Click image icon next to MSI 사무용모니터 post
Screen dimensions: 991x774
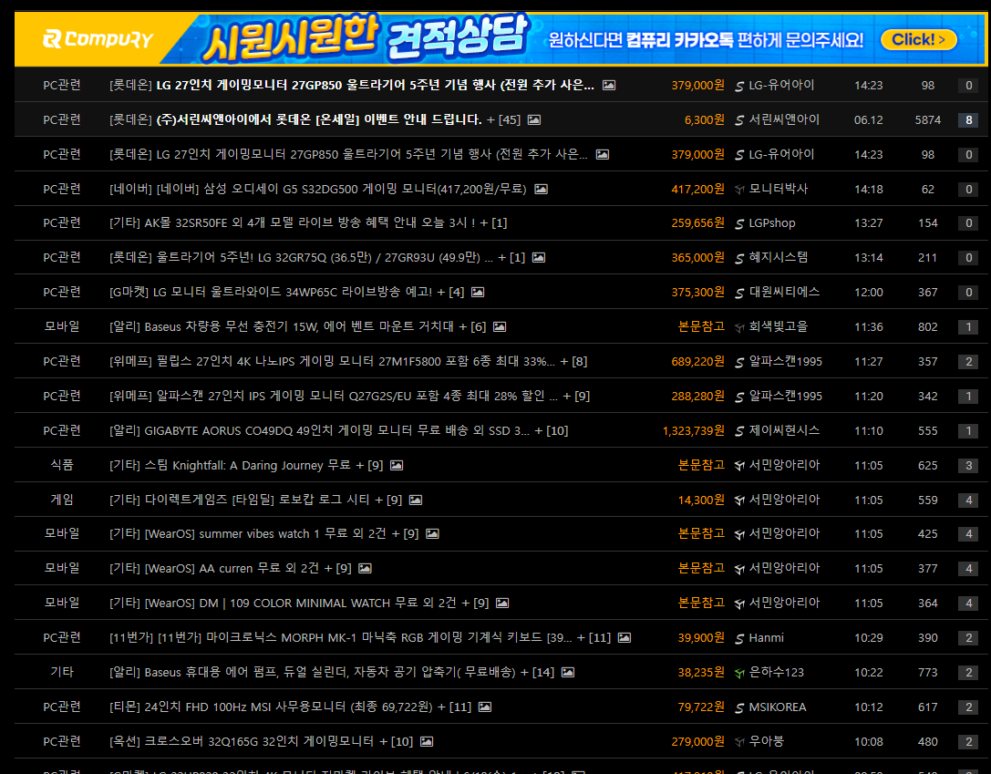tap(485, 707)
